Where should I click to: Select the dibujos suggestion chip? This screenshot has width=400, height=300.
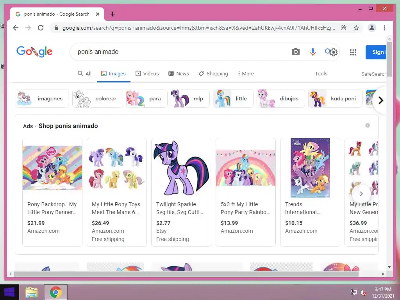pos(280,98)
